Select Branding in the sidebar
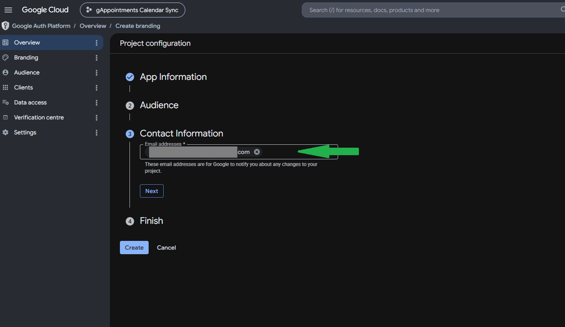 pos(52,57)
